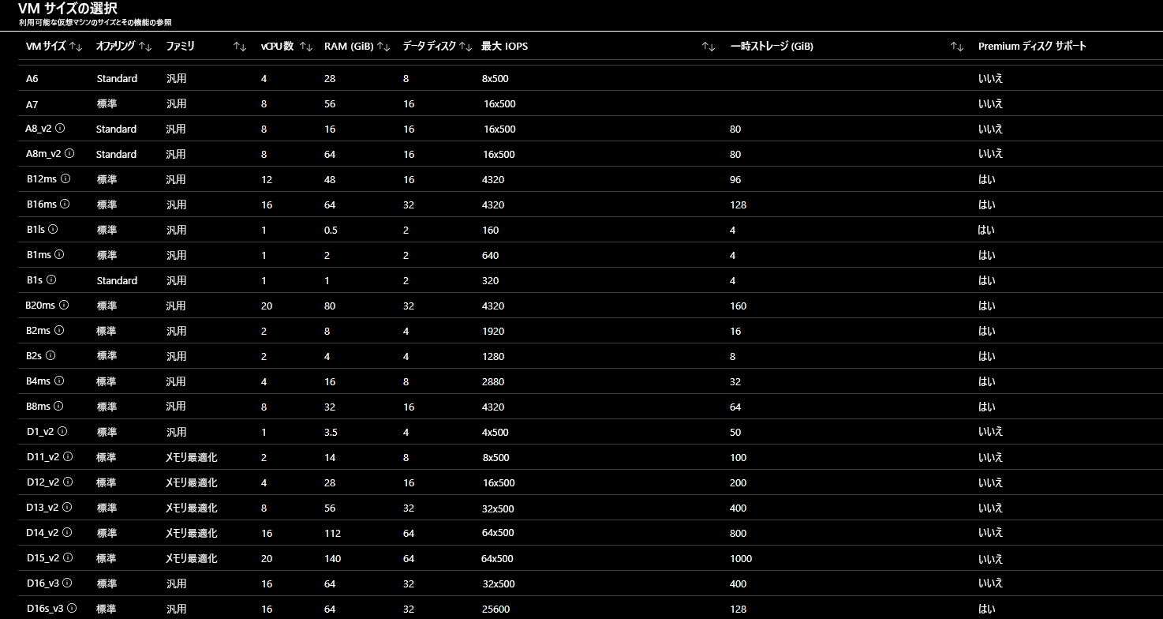Sort by RAM (GiB) column arrows
Screen dimensions: 1163x619
383,47
